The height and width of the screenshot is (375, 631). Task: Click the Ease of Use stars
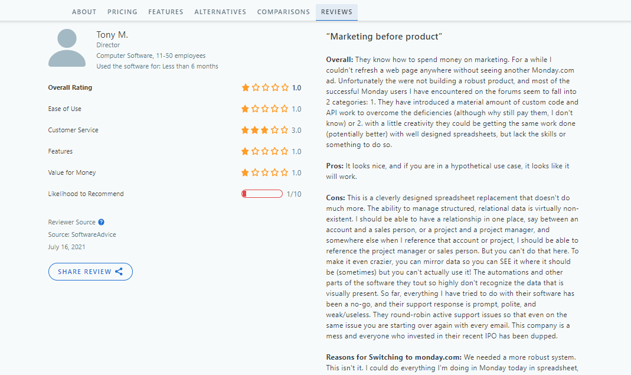265,109
